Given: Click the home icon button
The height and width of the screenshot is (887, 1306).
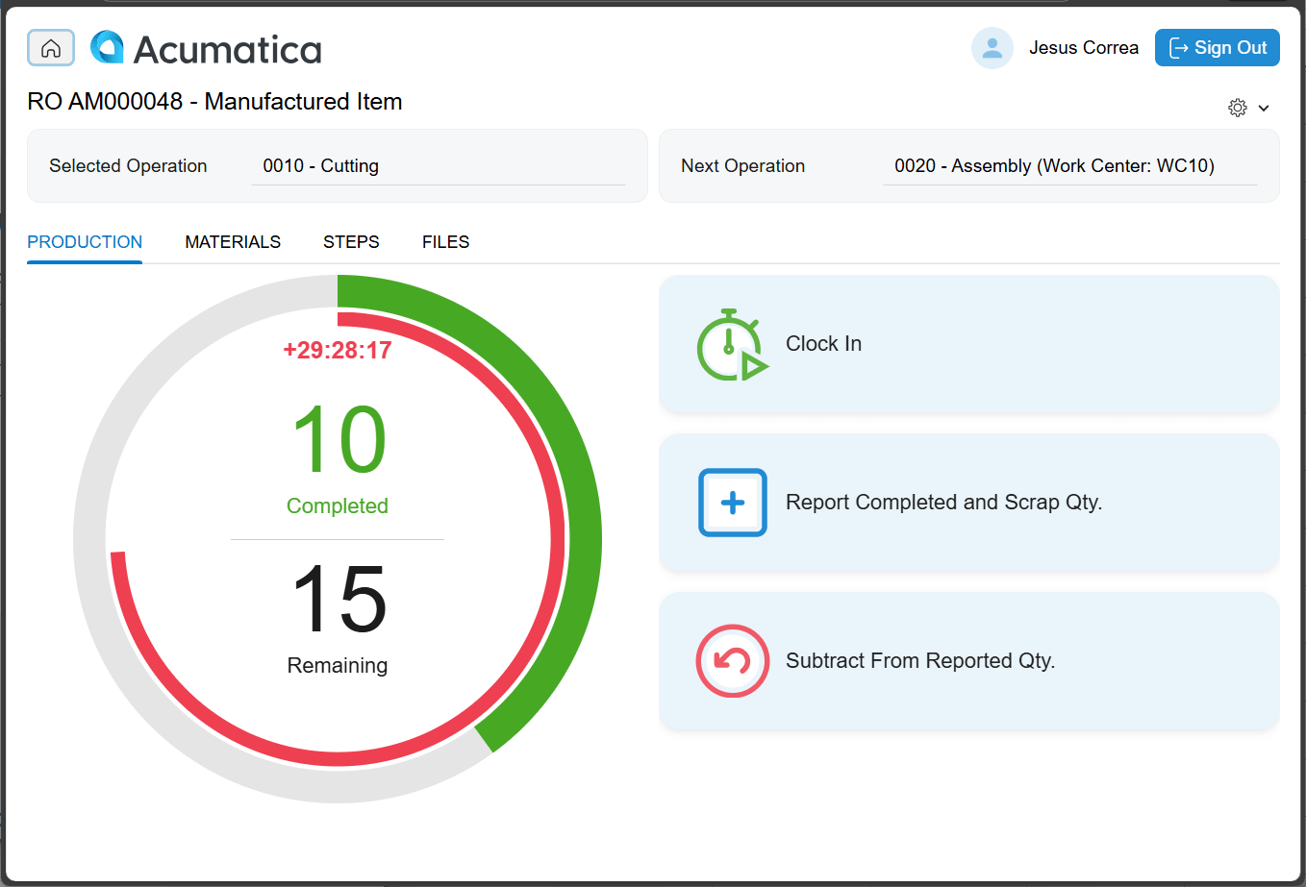Looking at the screenshot, I should (51, 48).
